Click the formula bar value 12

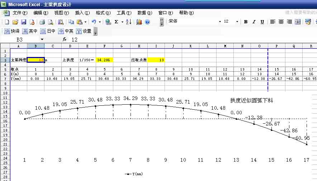74,39
